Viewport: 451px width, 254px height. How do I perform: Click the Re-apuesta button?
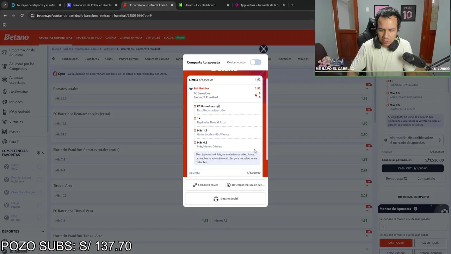396,179
